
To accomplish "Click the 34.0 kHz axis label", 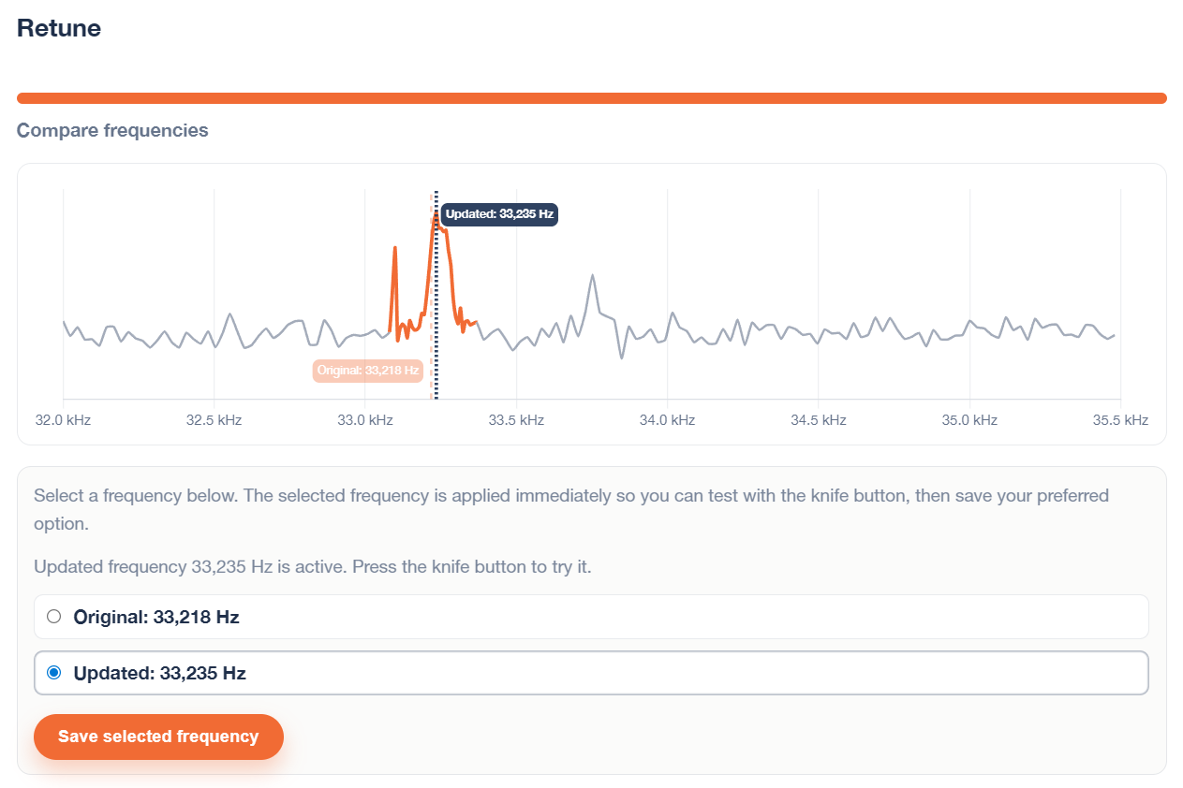I will click(667, 420).
